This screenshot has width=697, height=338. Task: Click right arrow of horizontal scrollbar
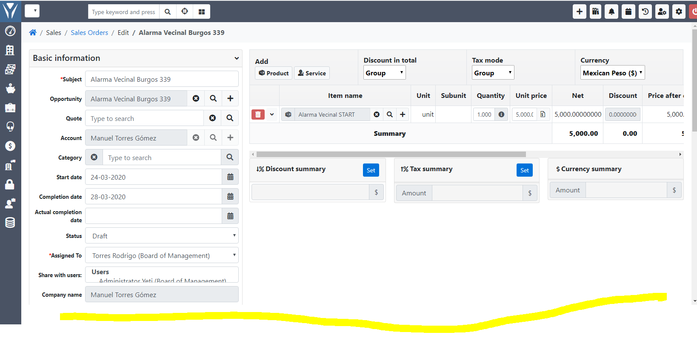coord(680,154)
